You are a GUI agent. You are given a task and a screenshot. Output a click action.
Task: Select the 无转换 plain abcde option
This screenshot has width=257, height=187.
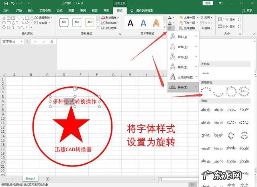tap(206, 73)
